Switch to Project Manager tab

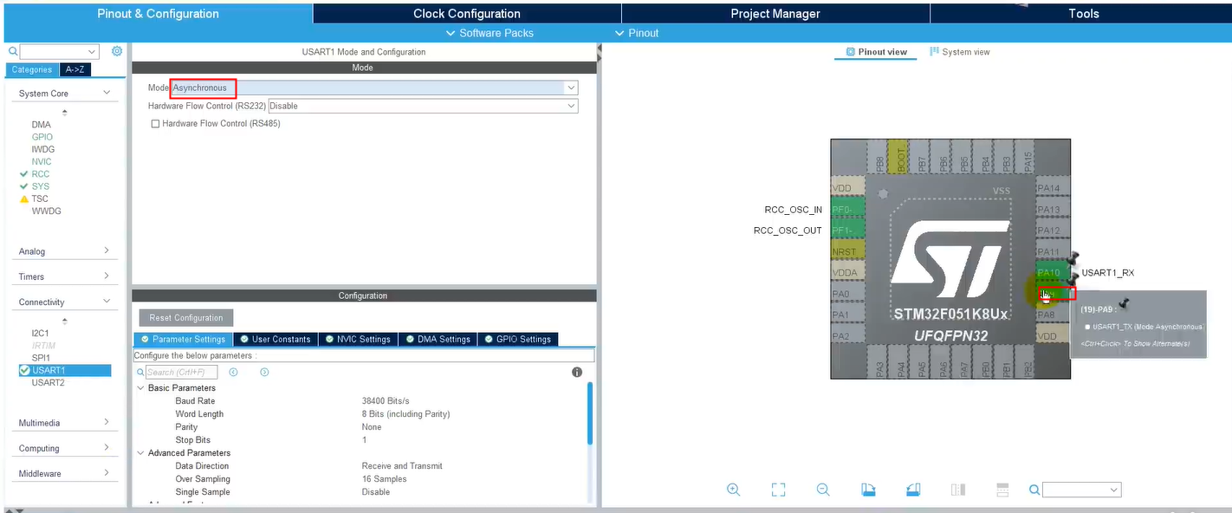(775, 13)
